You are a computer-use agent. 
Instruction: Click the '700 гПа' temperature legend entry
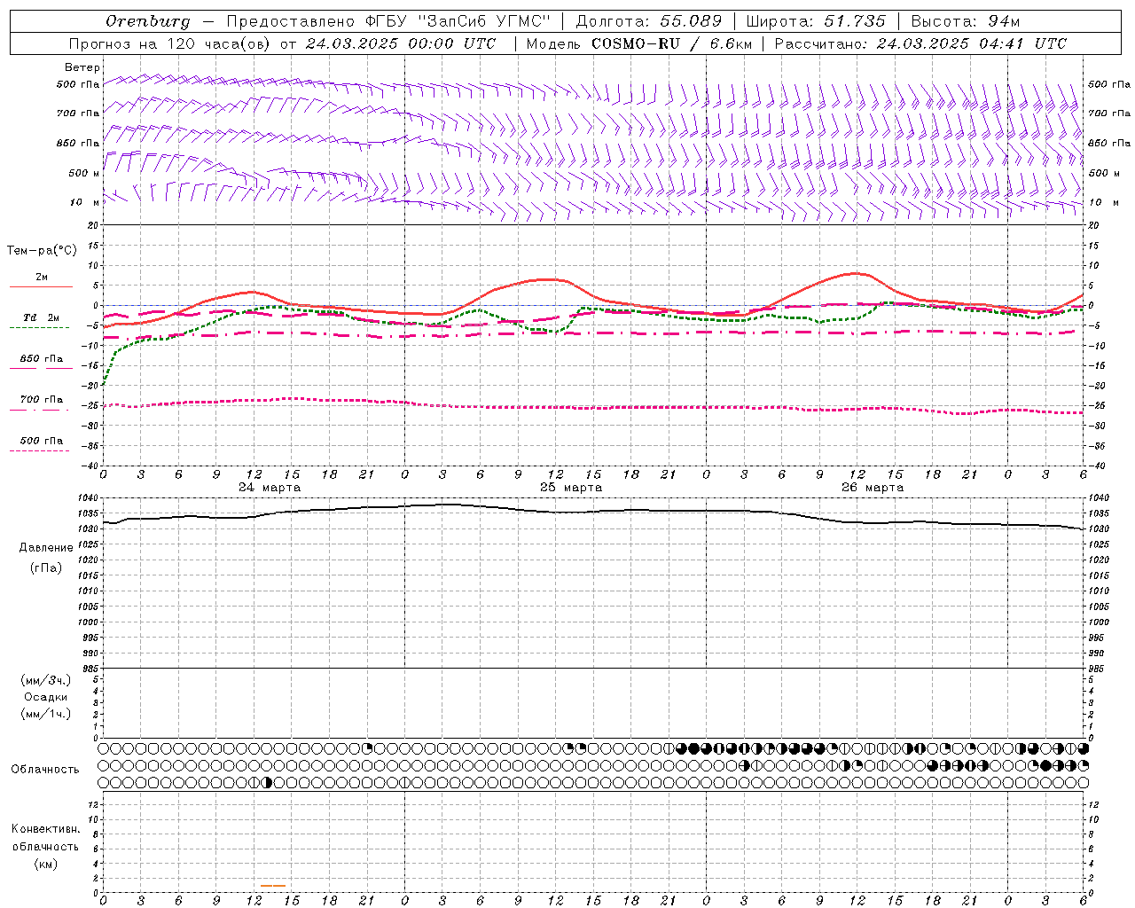click(41, 400)
